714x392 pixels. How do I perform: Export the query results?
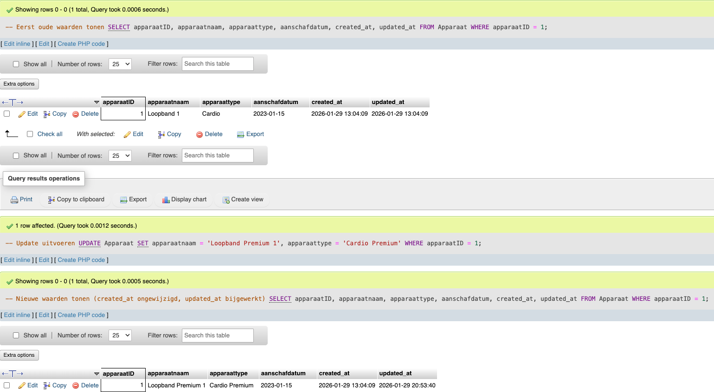coord(133,199)
